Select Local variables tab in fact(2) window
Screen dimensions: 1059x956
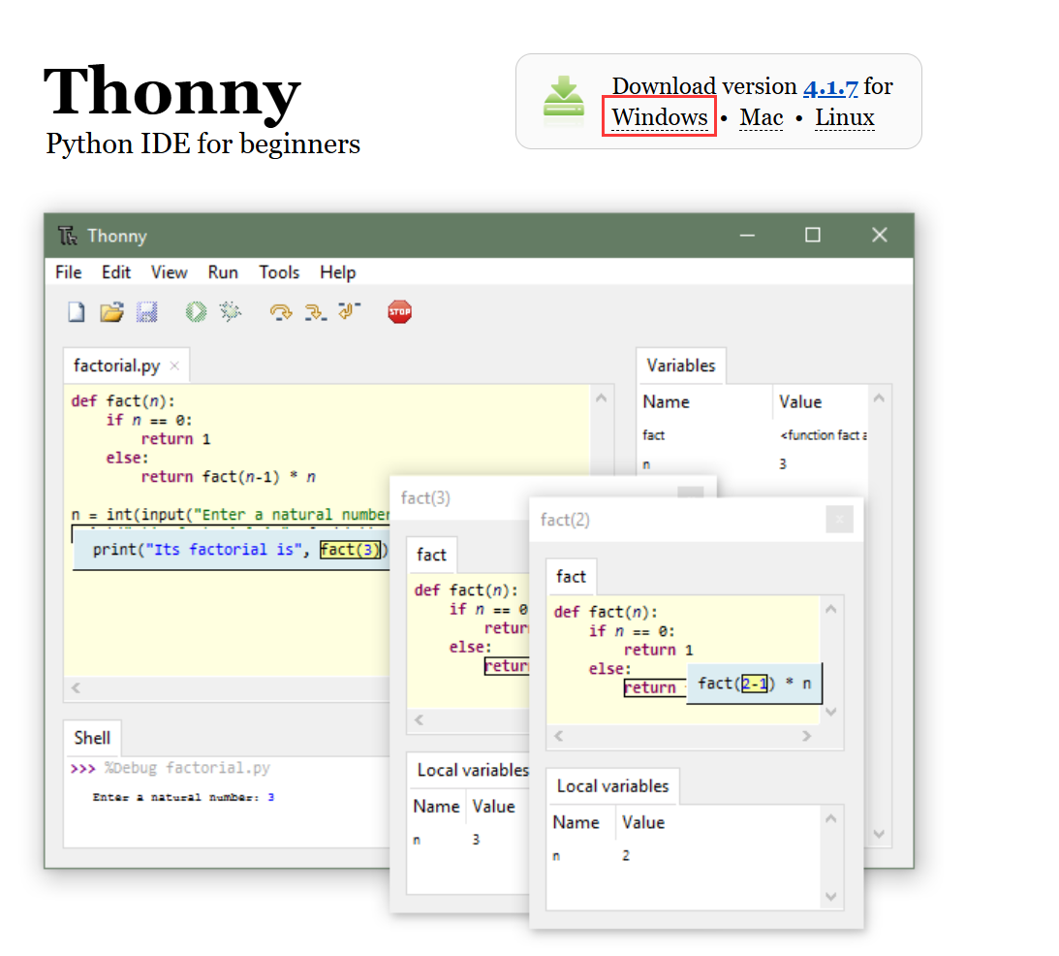pos(612,786)
